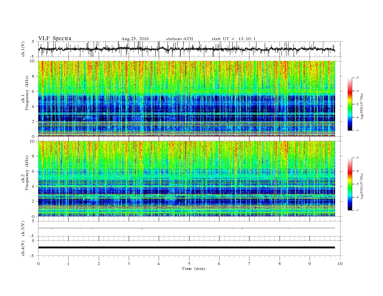
Task: Click the 8 tick on bottom time axis
Action: pos(280,264)
